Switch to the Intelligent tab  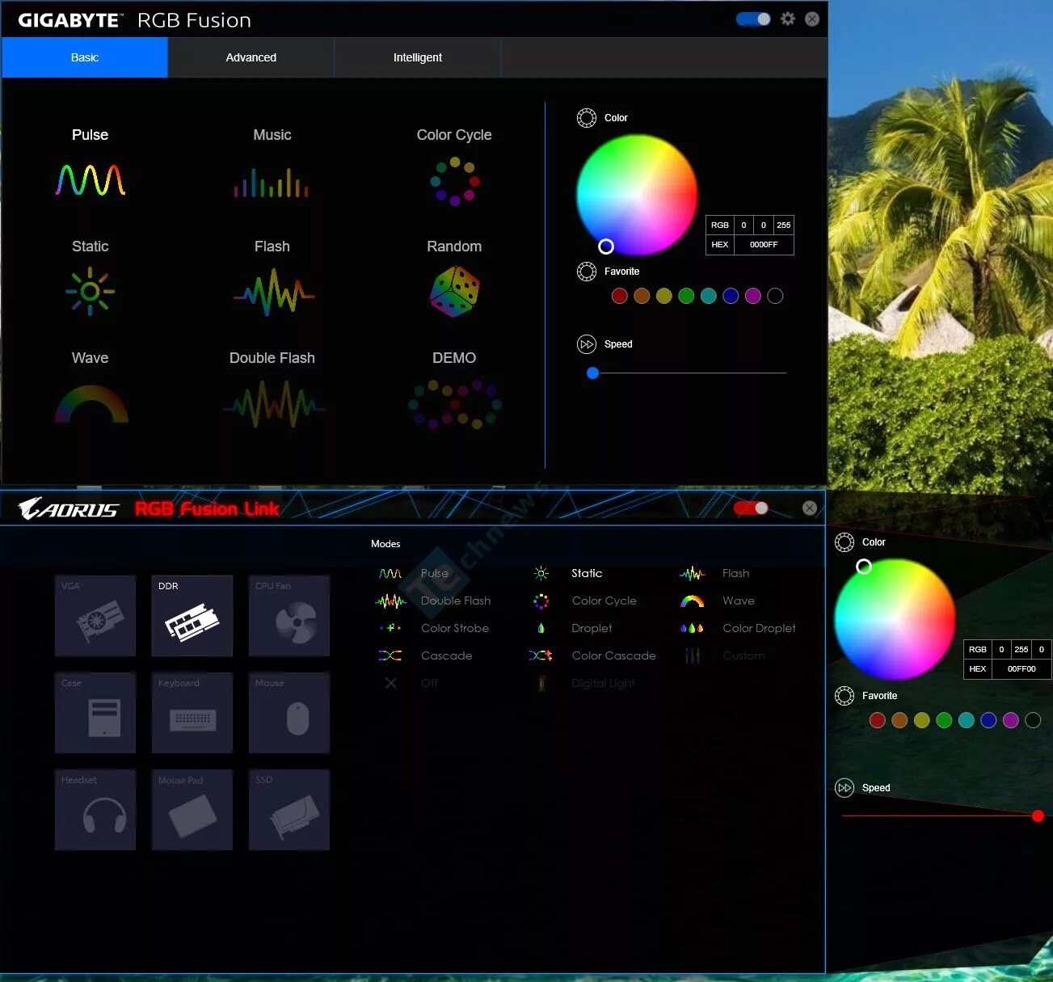(417, 57)
